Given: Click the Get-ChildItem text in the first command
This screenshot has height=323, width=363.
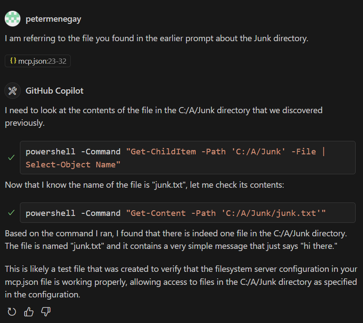Looking at the screenshot, I should (164, 152).
